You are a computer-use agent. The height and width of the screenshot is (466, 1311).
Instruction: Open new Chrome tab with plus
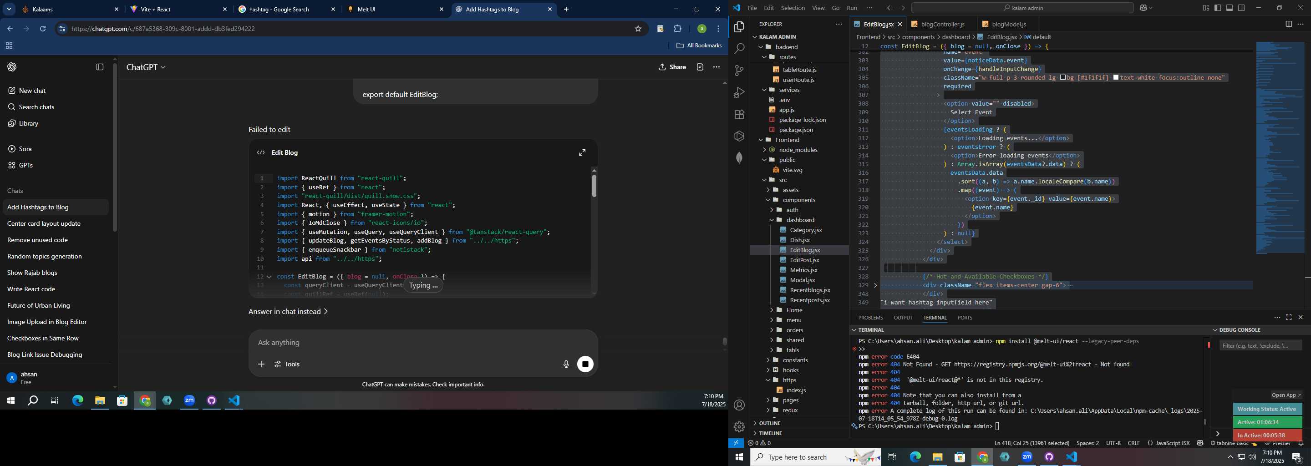pyautogui.click(x=566, y=9)
